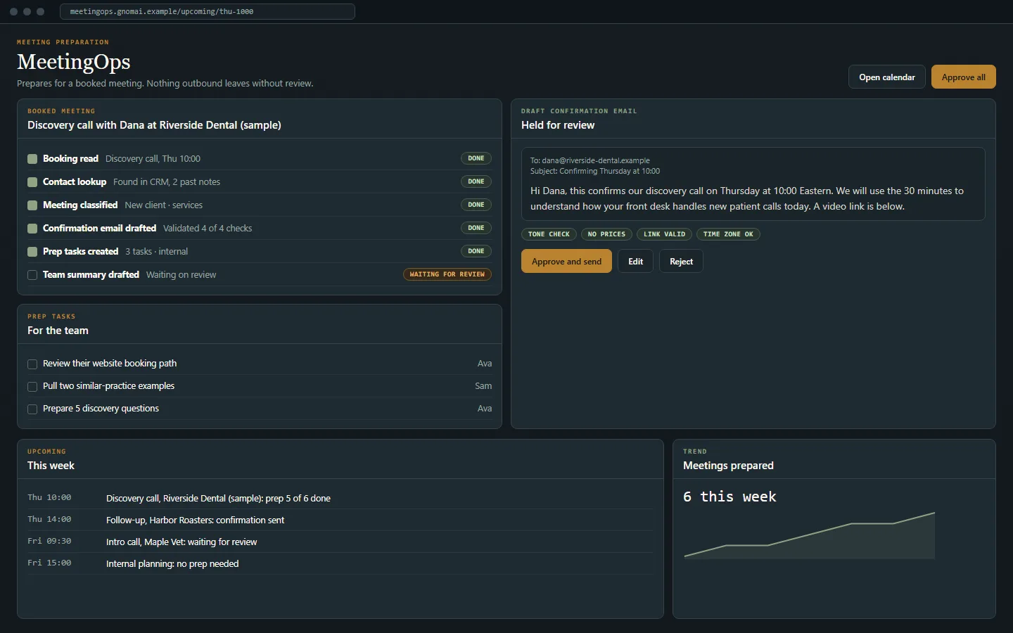This screenshot has height=633, width=1013.
Task: Click the Approve all button
Action: coord(963,77)
